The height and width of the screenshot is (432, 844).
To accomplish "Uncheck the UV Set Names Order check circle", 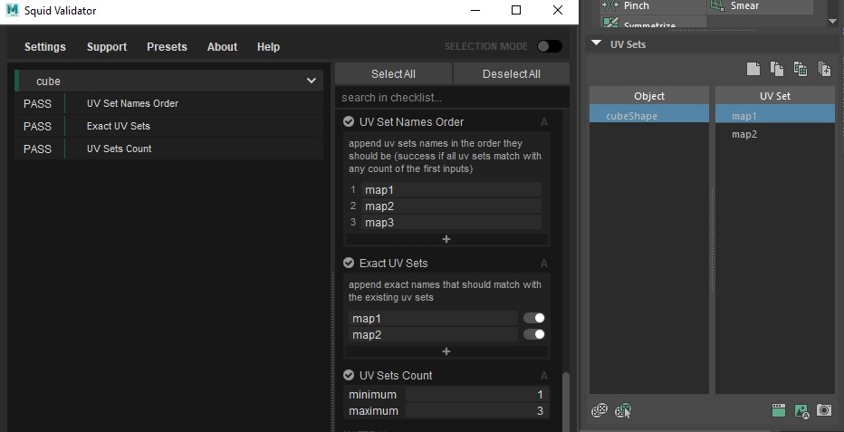I will (x=349, y=121).
